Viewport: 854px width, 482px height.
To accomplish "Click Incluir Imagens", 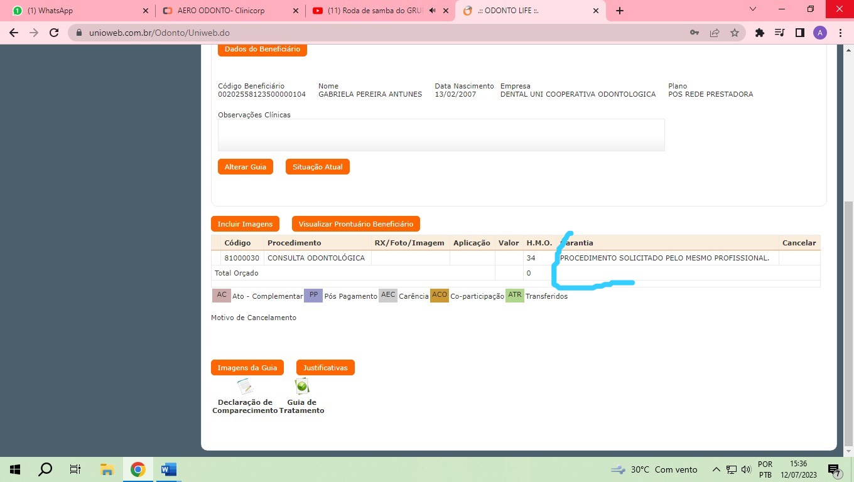I will tap(245, 224).
